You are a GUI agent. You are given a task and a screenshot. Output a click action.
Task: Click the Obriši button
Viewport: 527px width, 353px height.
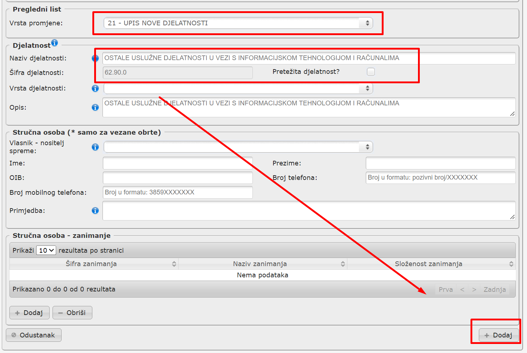(x=72, y=313)
